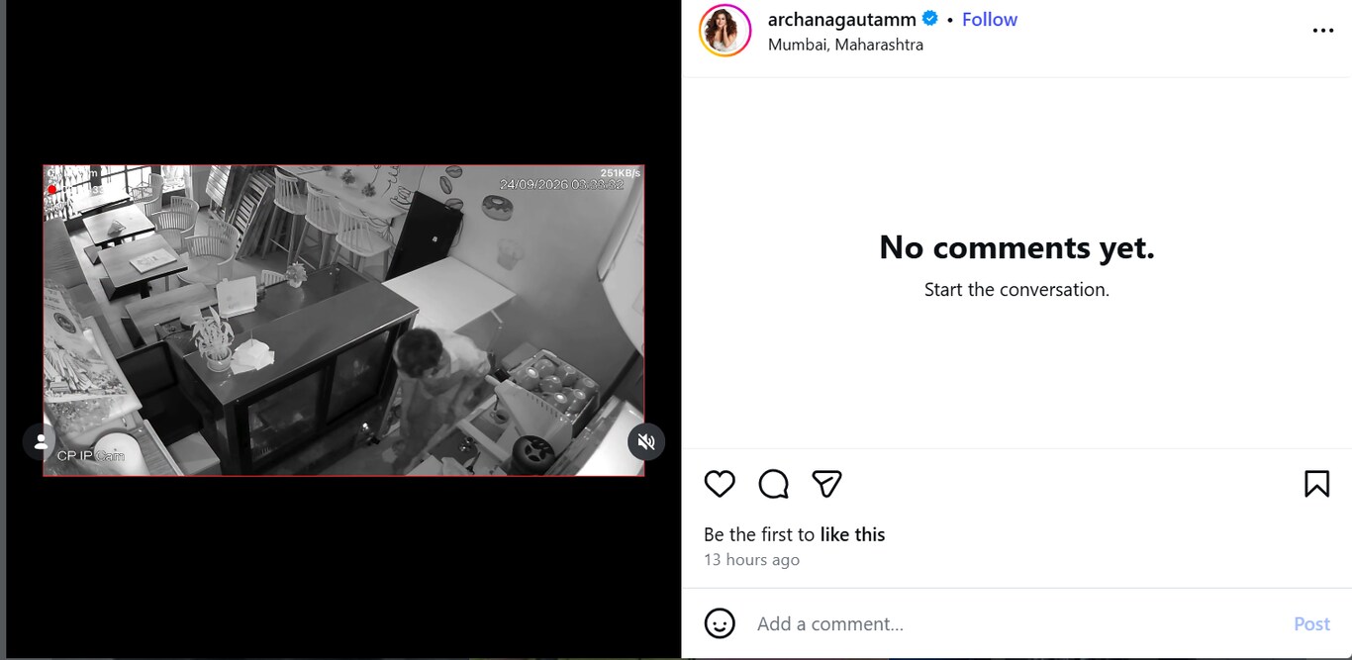Focus the "Add a comment..." field
Image resolution: width=1352 pixels, height=660 pixels.
1014,623
